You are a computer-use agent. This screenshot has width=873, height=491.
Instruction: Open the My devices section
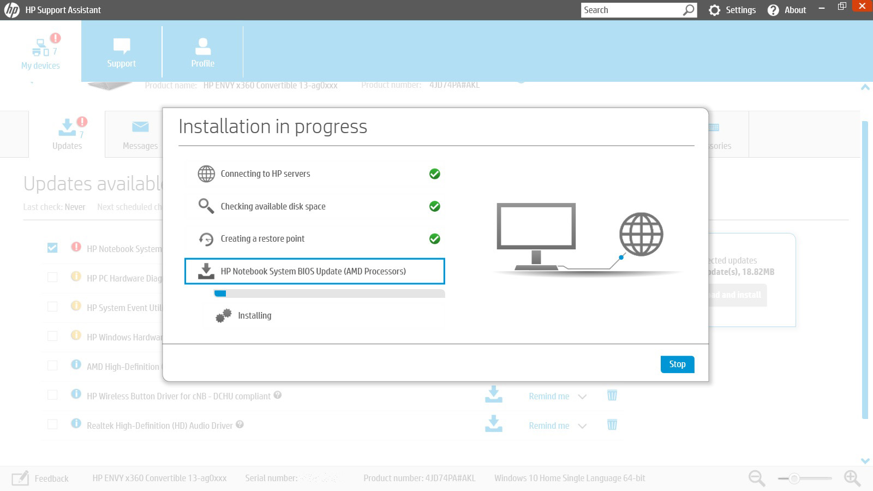[40, 52]
